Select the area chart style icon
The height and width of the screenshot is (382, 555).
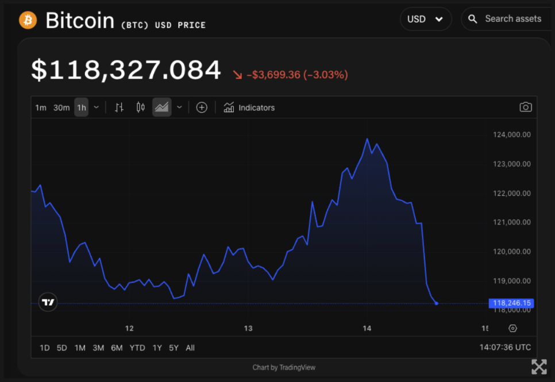pos(162,107)
